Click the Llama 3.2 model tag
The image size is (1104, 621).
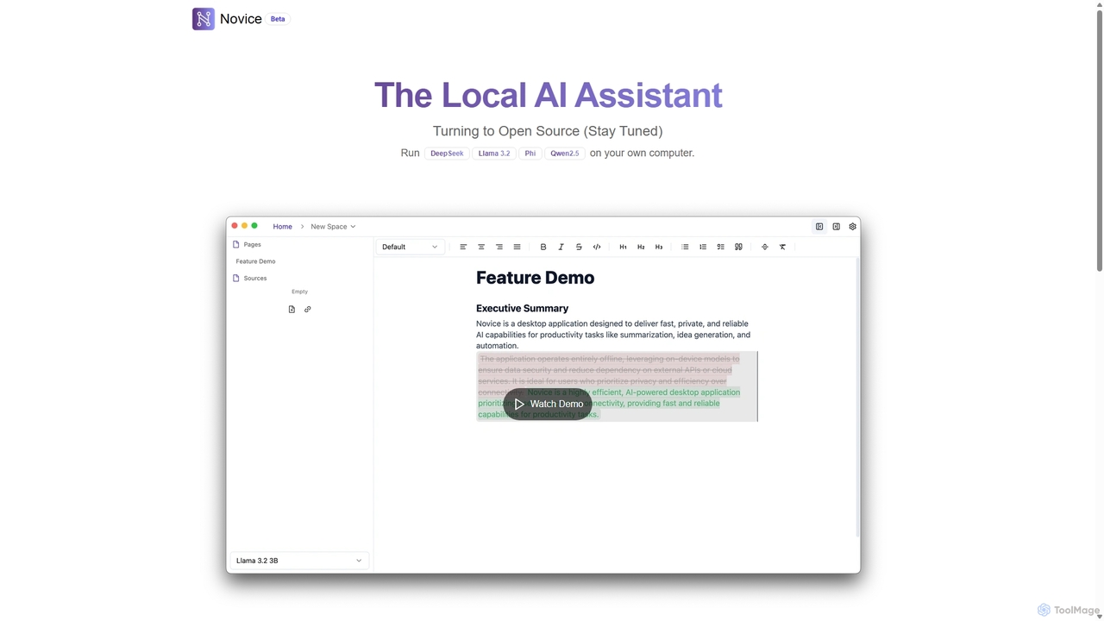coord(494,154)
